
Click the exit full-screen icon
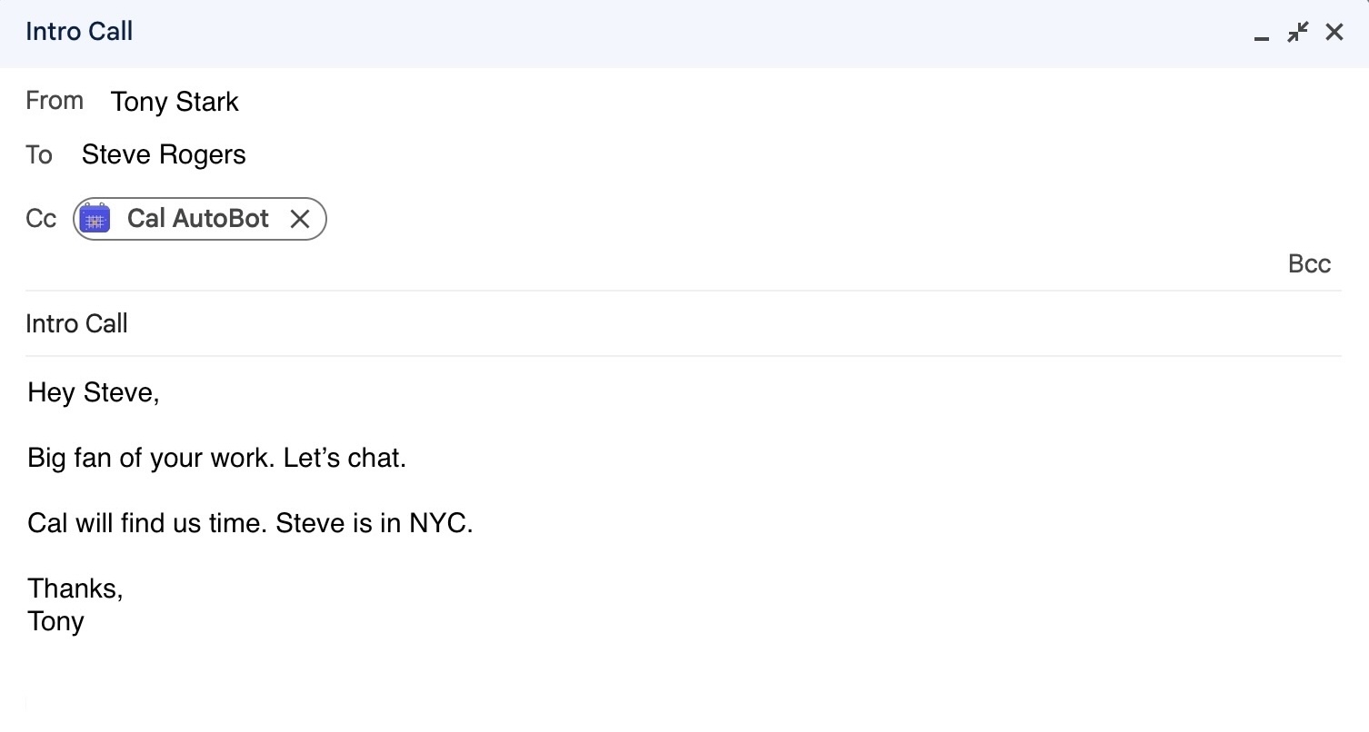coord(1297,31)
